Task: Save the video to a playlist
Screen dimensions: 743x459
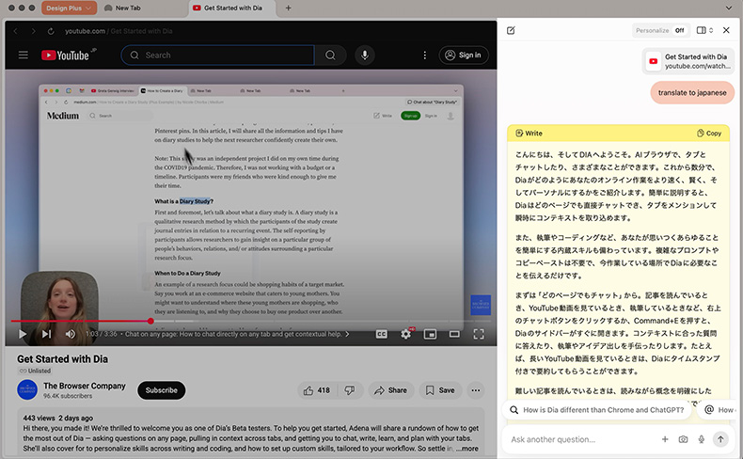Action: point(440,390)
